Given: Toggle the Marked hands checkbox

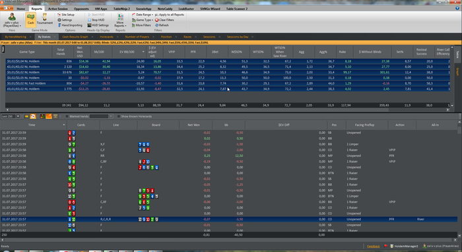Looking at the screenshot, I should point(67,116).
